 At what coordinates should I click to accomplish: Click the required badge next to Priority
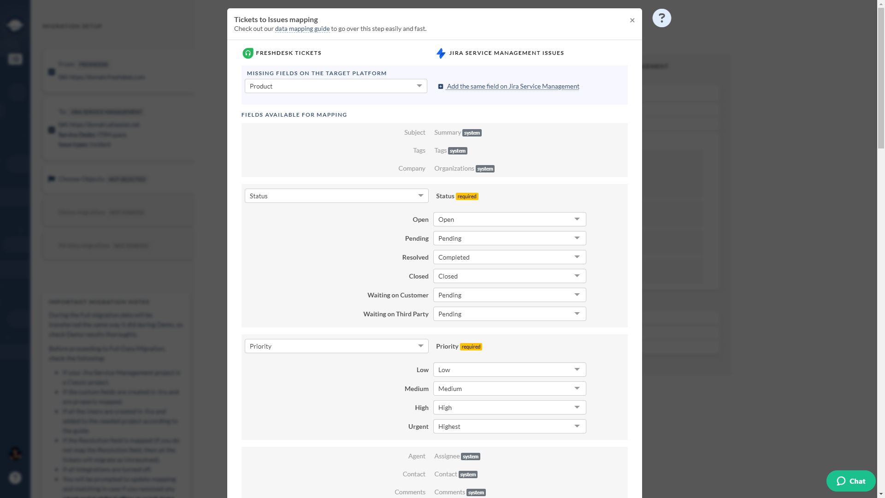(x=471, y=347)
